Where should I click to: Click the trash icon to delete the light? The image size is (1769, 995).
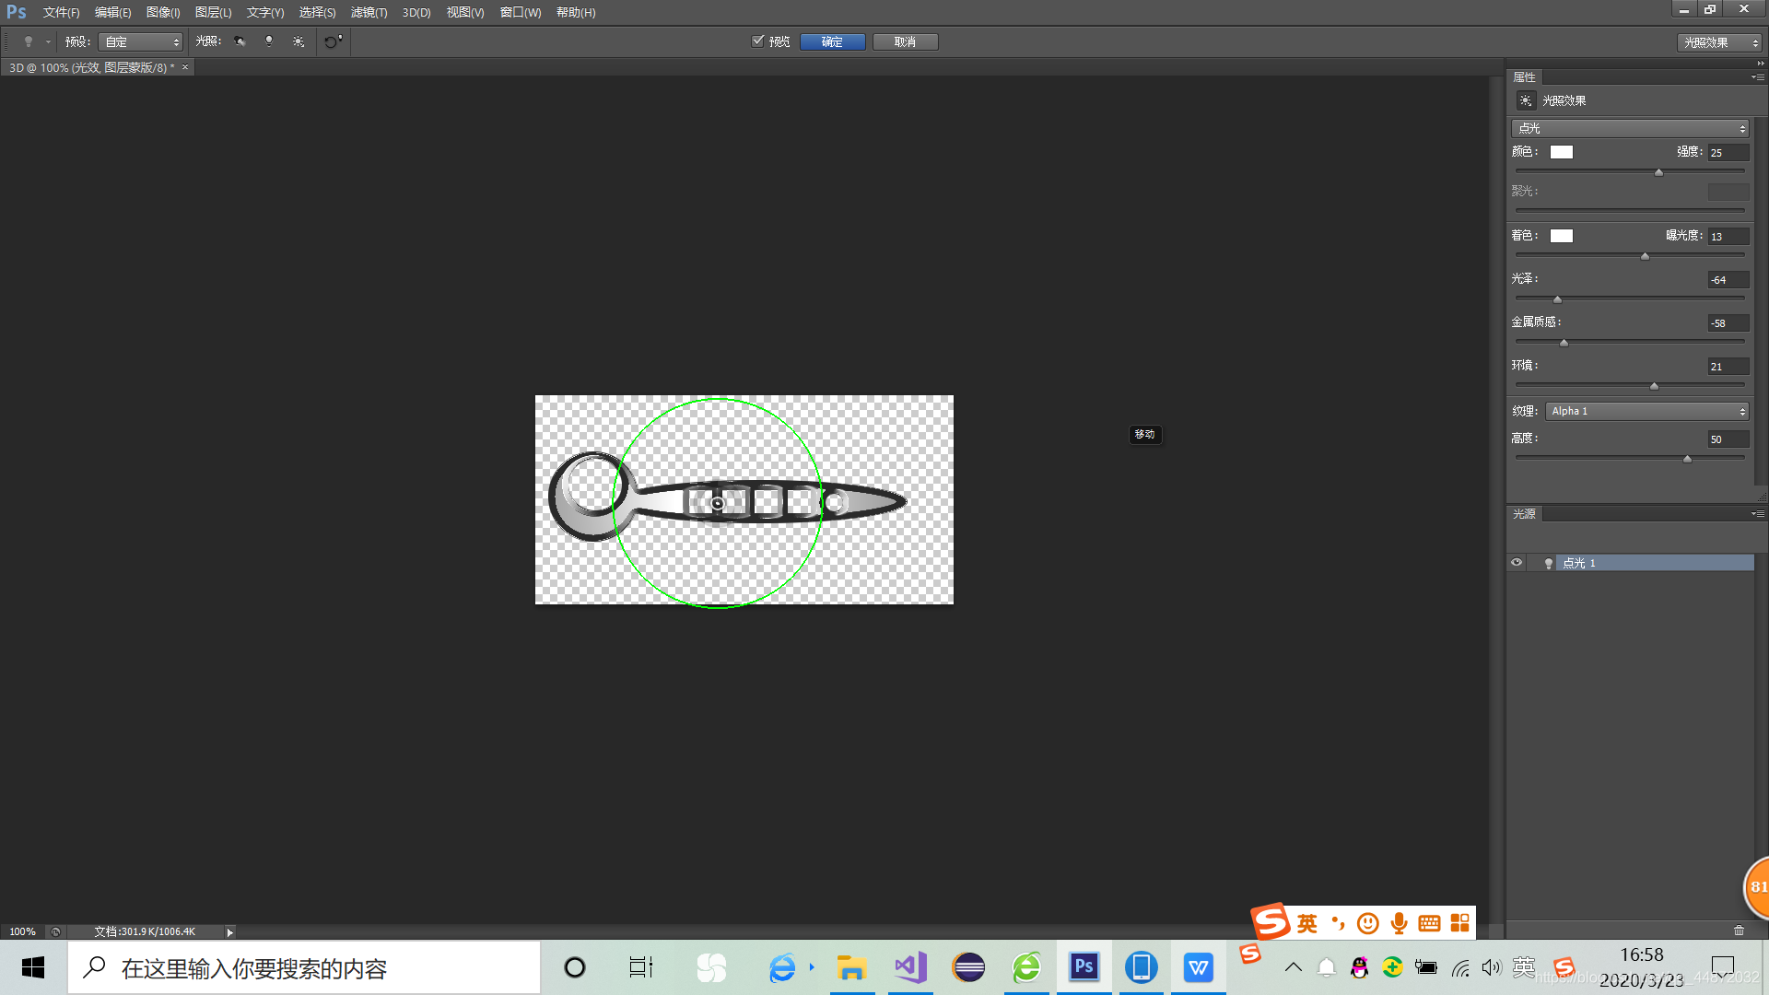1739,931
